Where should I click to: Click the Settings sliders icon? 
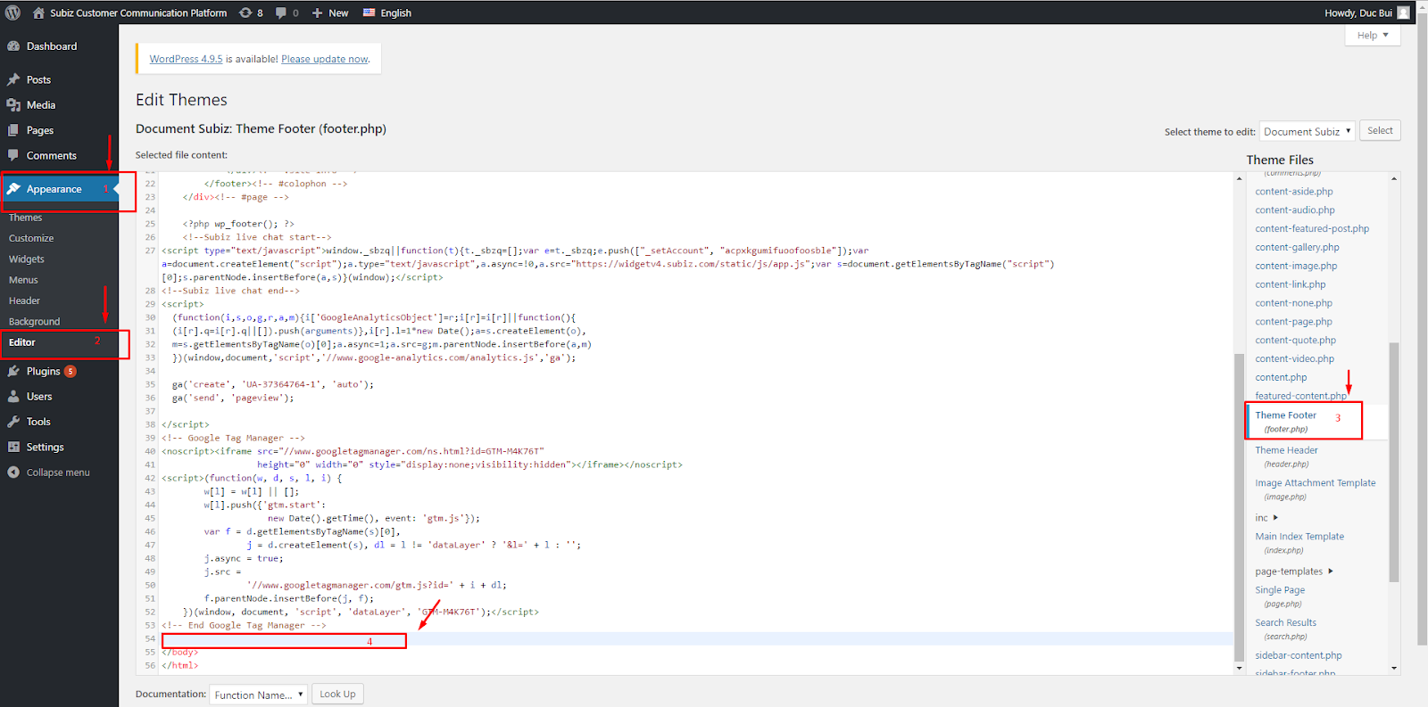[13, 447]
